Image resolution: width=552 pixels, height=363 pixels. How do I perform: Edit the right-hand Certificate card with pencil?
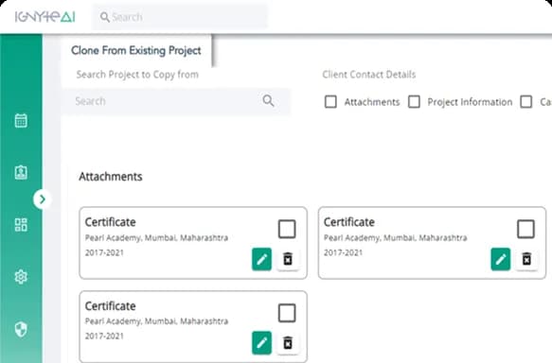coord(501,259)
